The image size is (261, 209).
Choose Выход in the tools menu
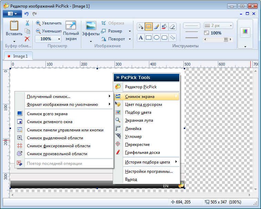point(147,179)
